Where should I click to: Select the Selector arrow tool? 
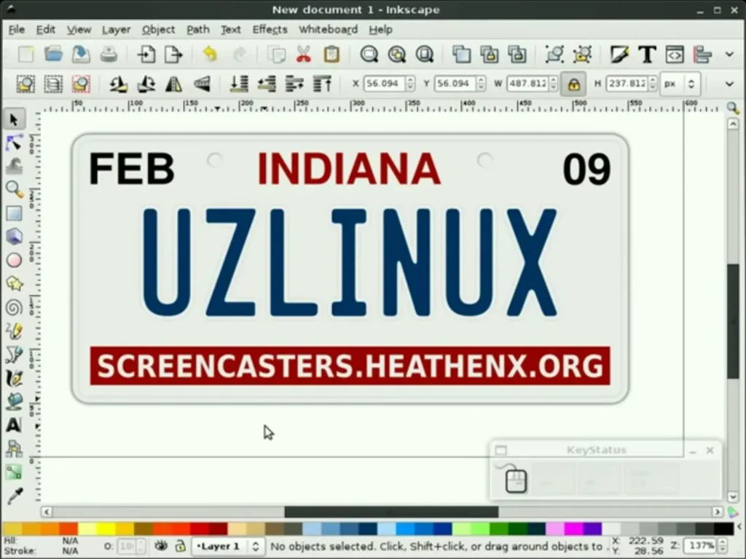[x=14, y=119]
